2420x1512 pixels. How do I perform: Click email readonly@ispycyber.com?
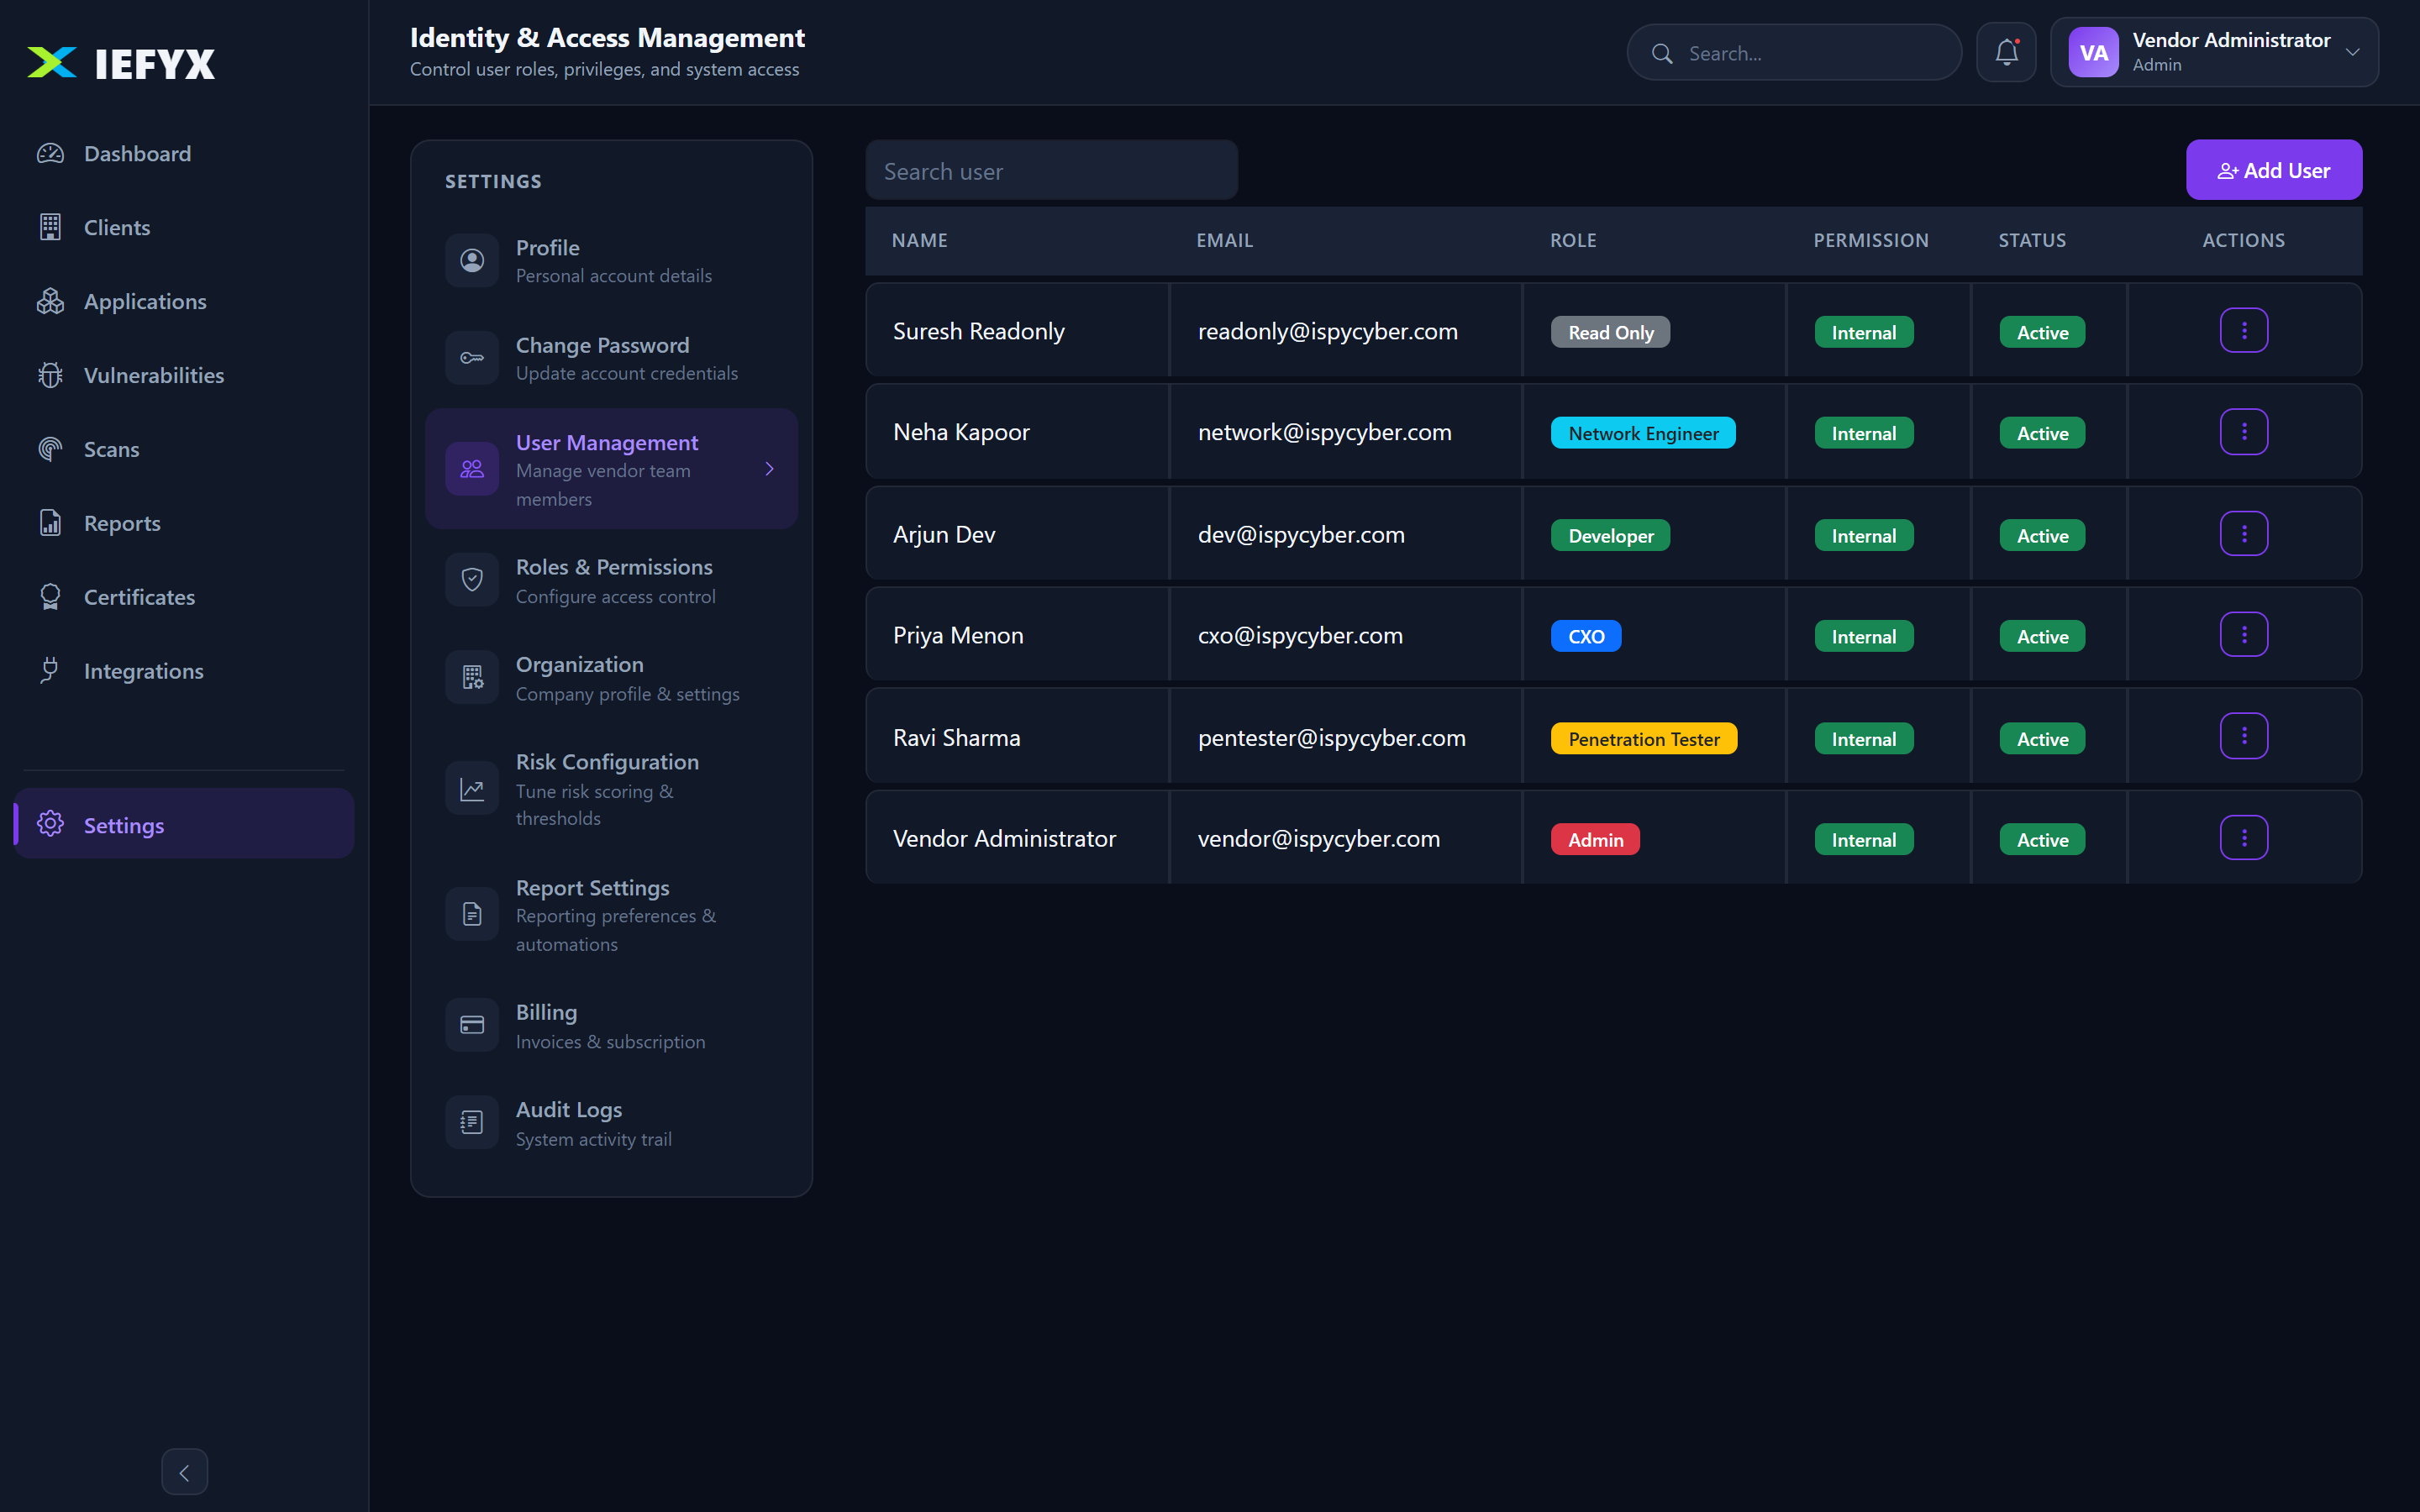click(x=1328, y=331)
